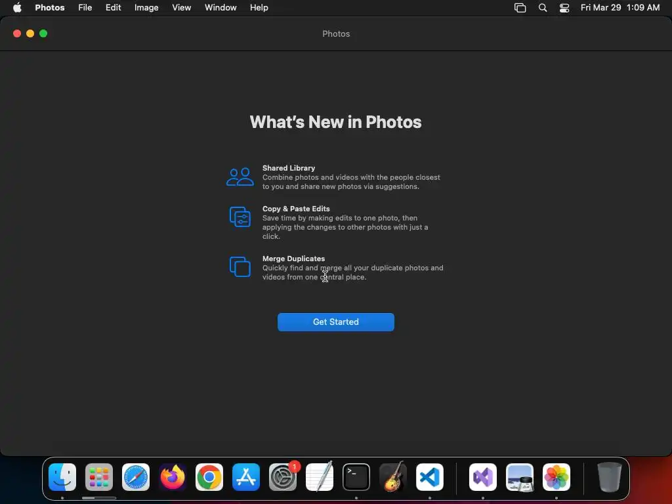672x504 pixels.
Task: Click the Copy & Paste Edits icon
Action: (240, 217)
